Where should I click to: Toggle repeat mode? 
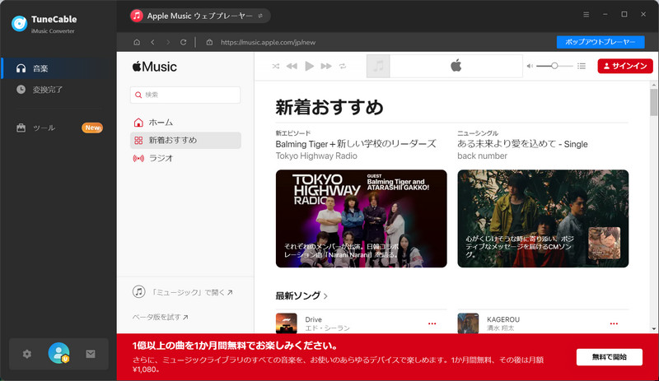coord(343,66)
